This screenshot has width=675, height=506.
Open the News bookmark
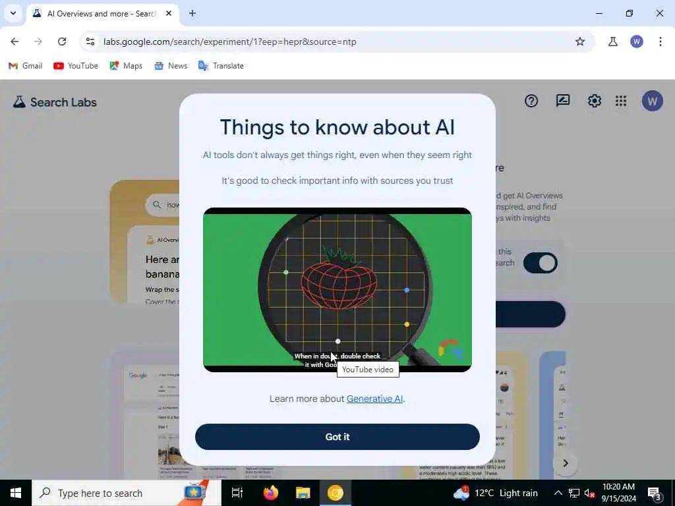click(171, 66)
